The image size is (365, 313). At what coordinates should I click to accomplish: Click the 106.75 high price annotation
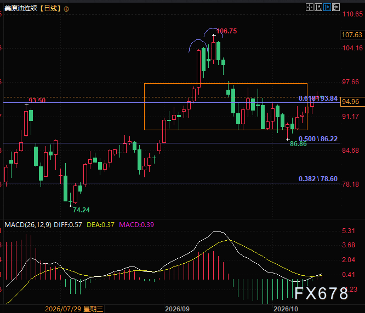click(226, 31)
